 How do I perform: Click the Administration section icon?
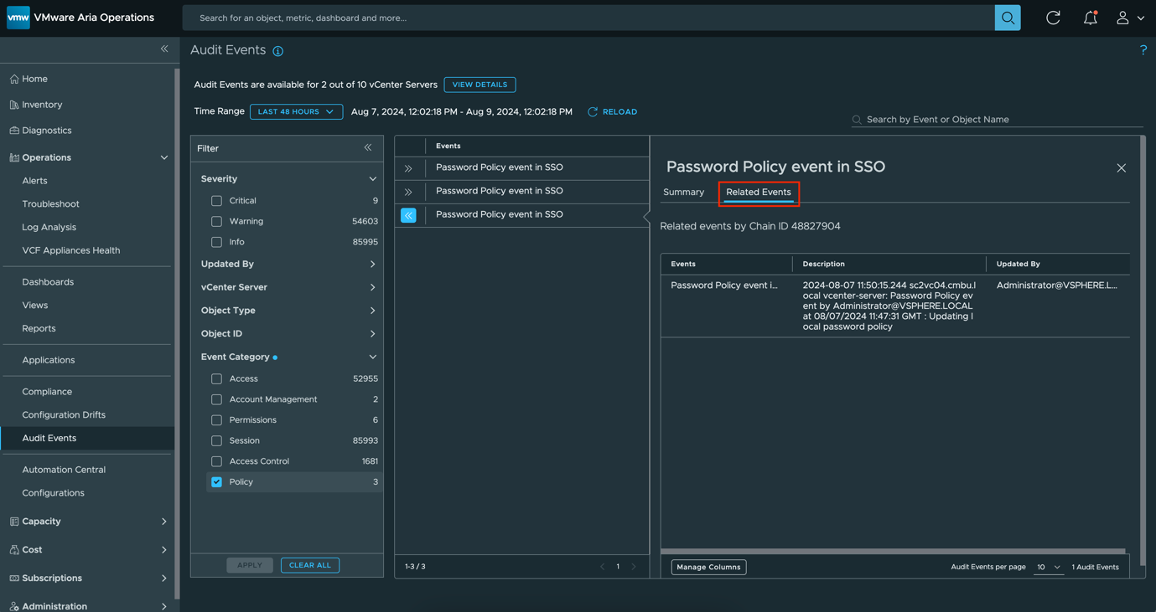(x=14, y=606)
